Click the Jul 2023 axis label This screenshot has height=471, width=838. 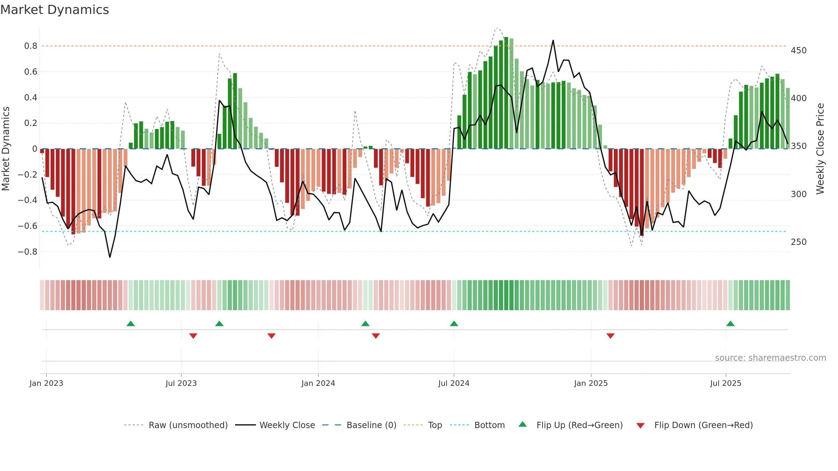181,383
